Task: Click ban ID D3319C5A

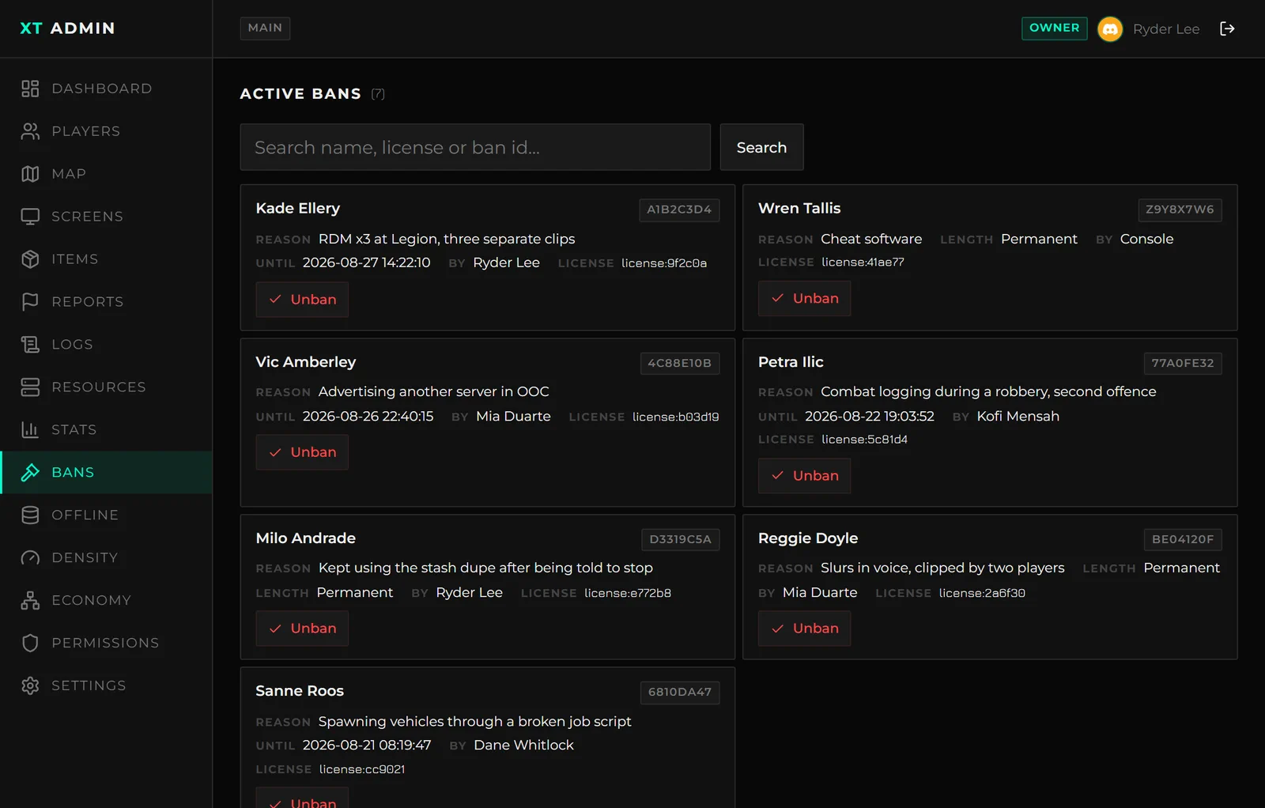Action: point(680,540)
